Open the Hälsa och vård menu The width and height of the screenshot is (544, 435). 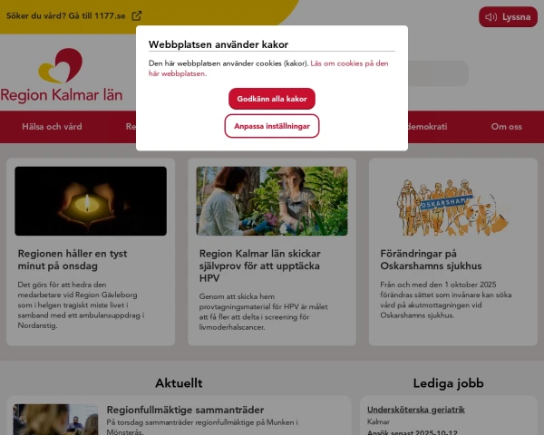[x=52, y=127]
